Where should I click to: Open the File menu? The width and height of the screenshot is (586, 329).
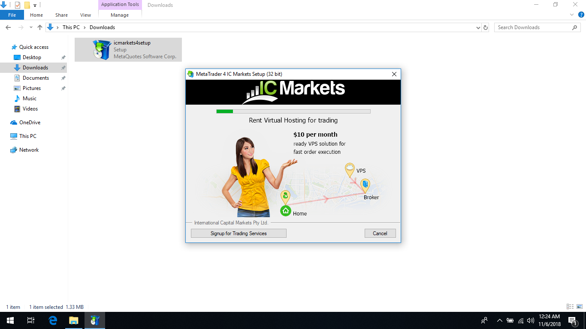[12, 15]
